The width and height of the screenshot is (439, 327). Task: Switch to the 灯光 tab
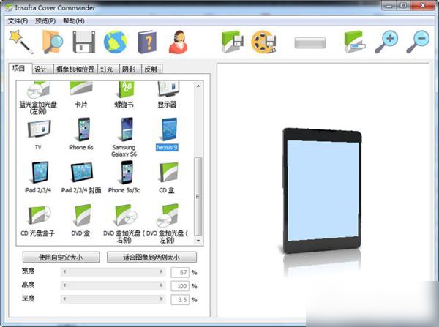pyautogui.click(x=107, y=69)
